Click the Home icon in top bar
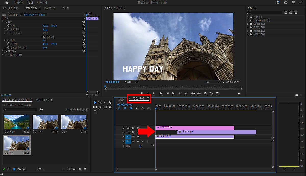 [x=7, y=2]
